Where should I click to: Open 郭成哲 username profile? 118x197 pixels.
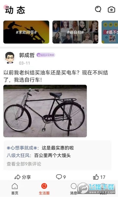[x=27, y=55]
